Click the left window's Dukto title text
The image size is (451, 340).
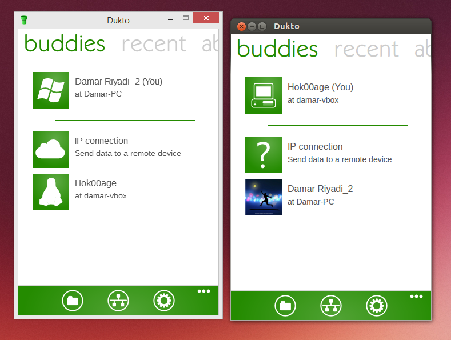coord(118,21)
